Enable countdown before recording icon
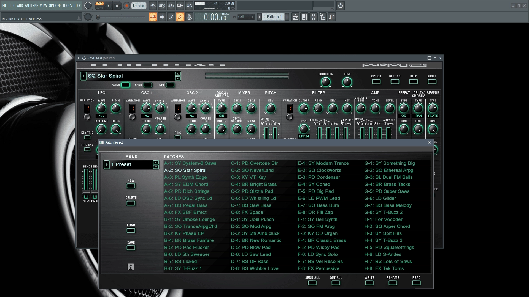Viewport: 529px width, 297px height. tap(171, 5)
